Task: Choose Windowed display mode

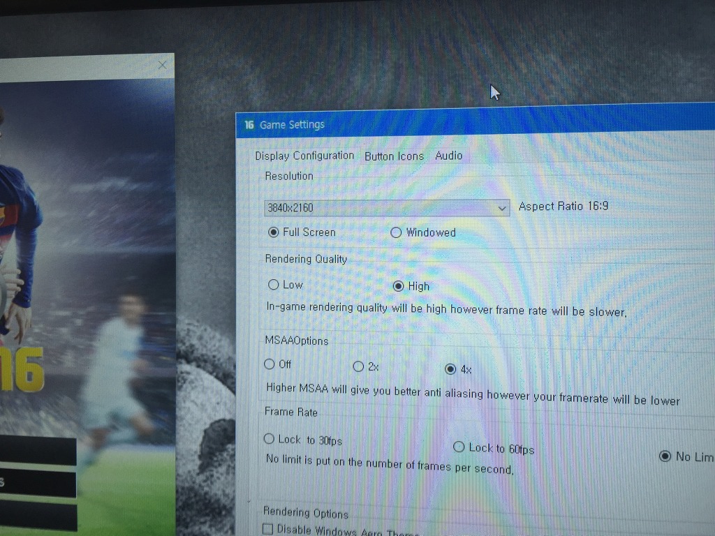Action: [396, 232]
